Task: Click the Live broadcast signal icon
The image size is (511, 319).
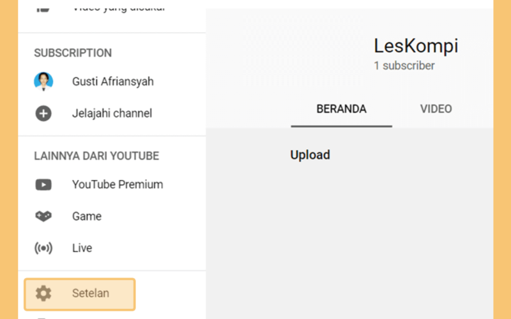Action: 43,248
